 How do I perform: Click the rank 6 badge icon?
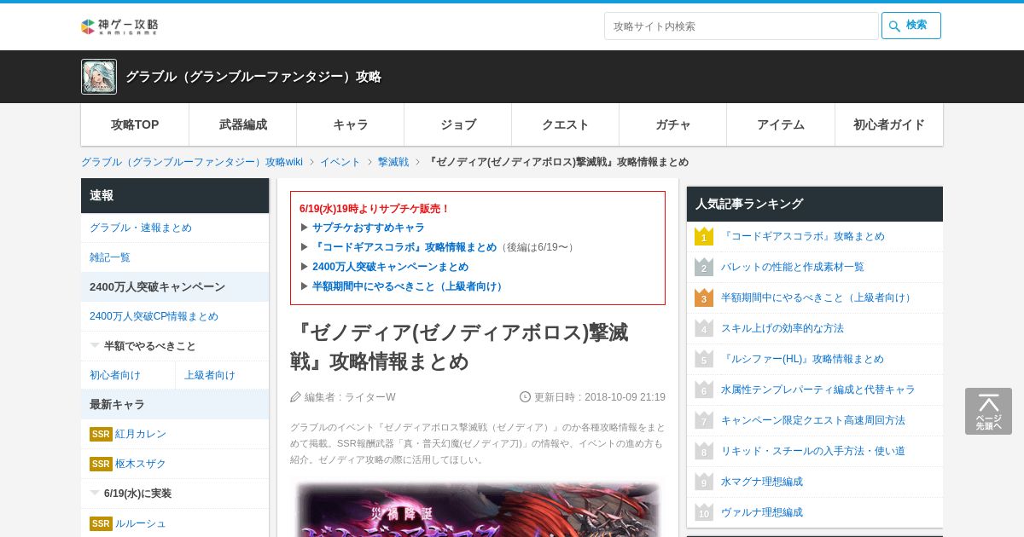(704, 390)
